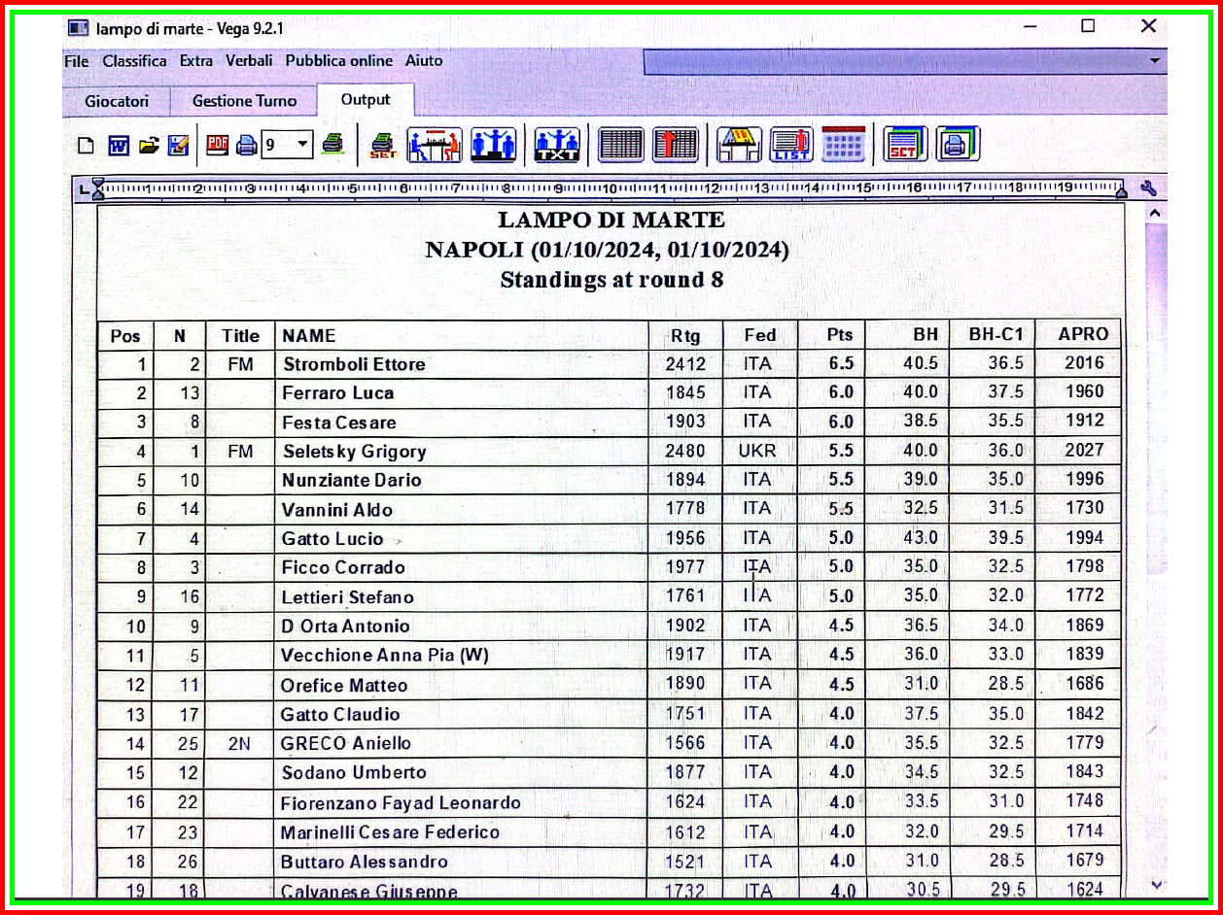The width and height of the screenshot is (1223, 915).
Task: Click the calendar schedule icon
Action: 842,146
